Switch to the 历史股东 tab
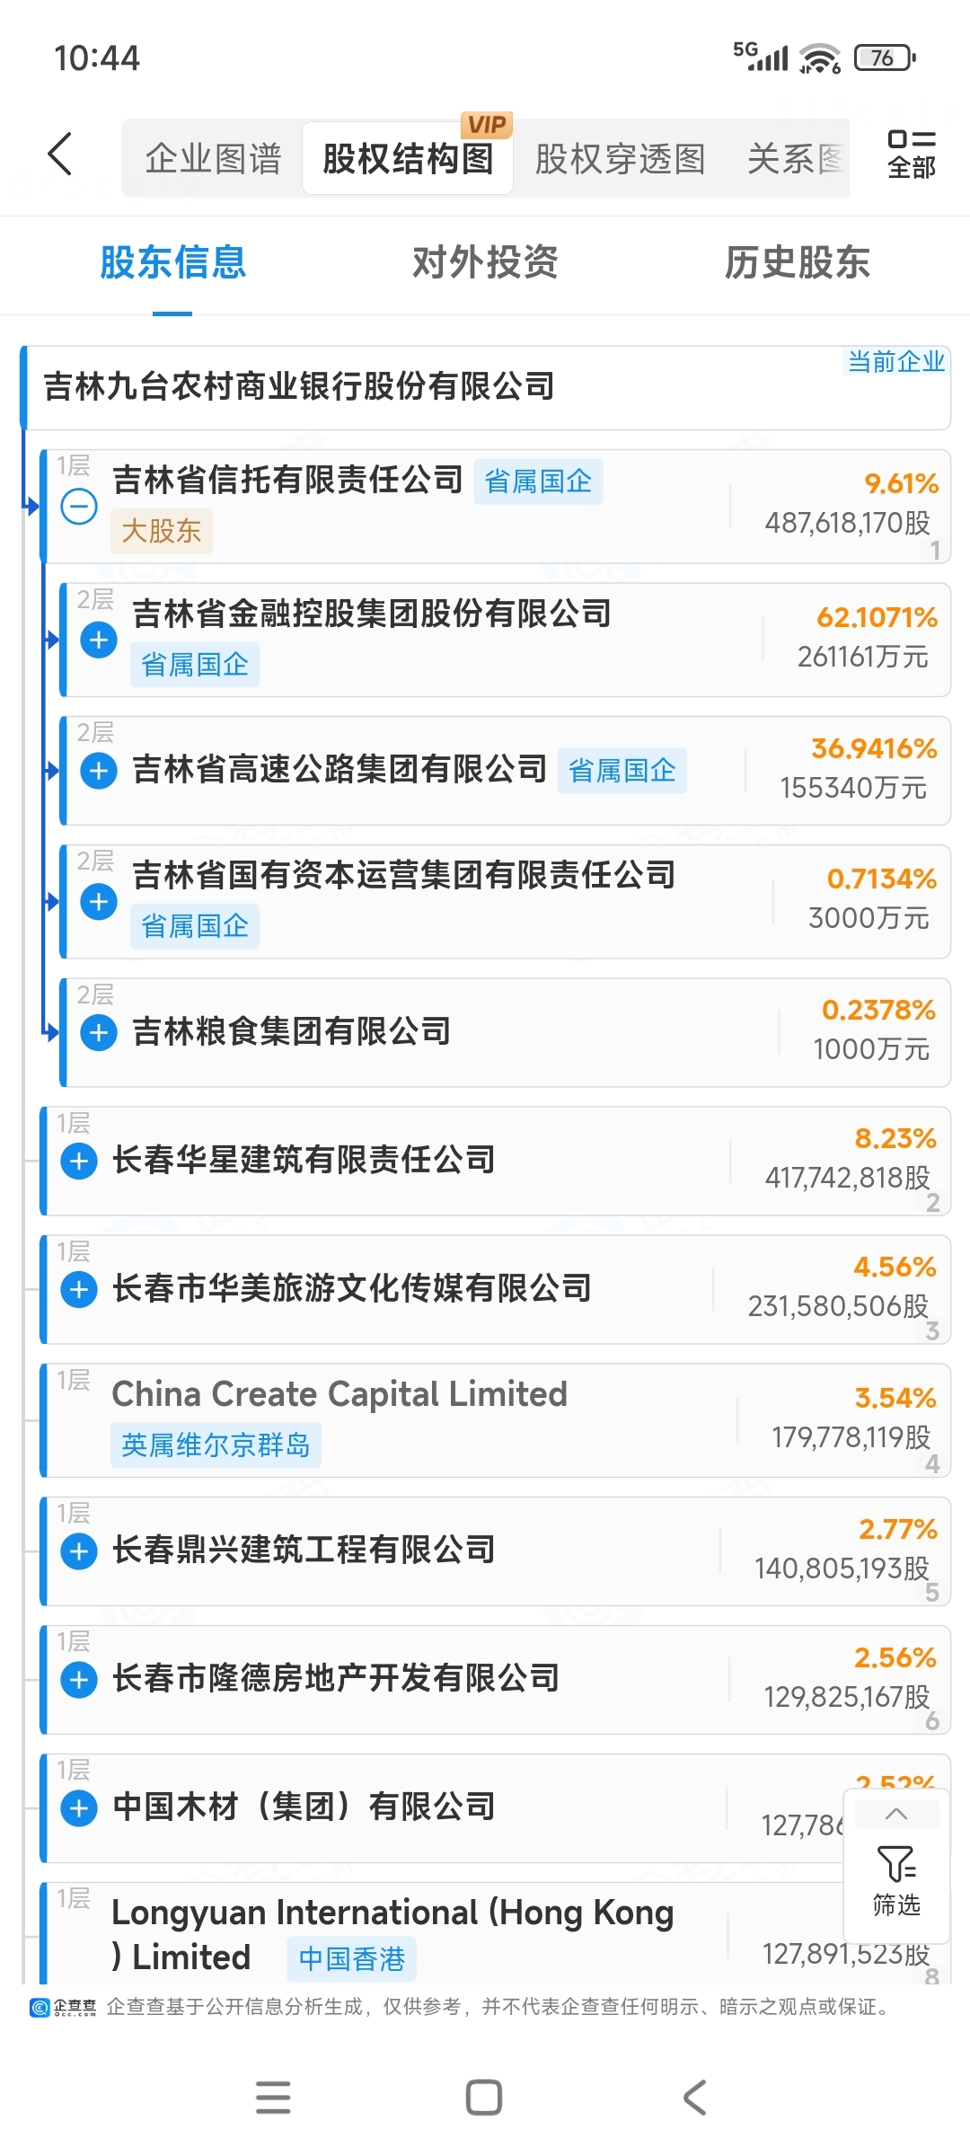 pyautogui.click(x=798, y=262)
